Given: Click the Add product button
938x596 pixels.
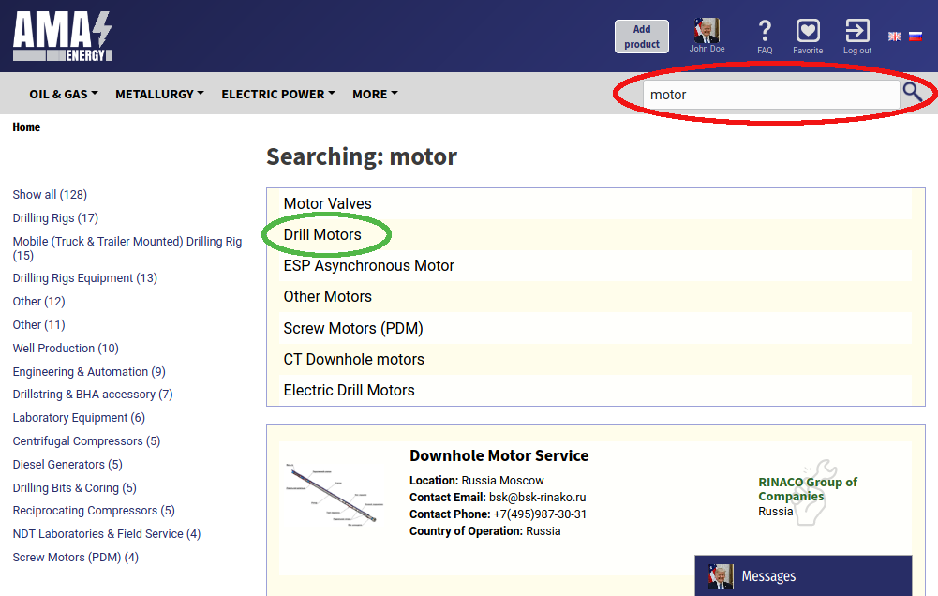Looking at the screenshot, I should [642, 37].
